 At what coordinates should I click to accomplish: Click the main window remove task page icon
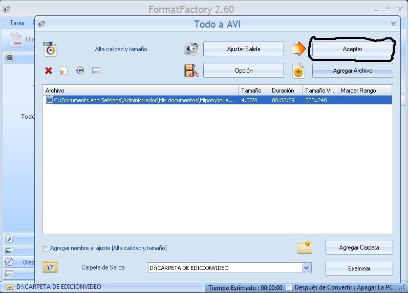coord(16,39)
